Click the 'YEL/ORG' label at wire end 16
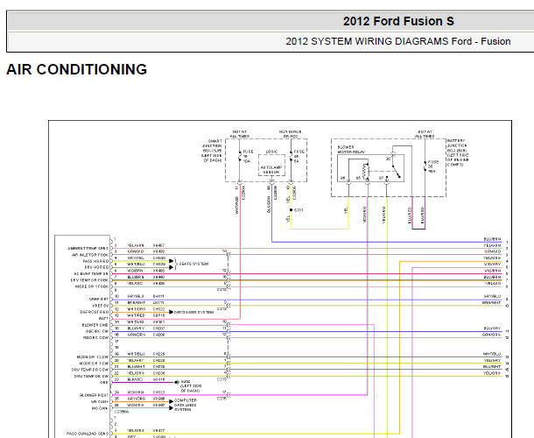The height and width of the screenshot is (438, 534). click(x=492, y=373)
